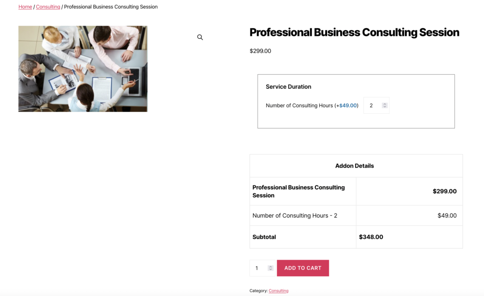Focus the Number of Consulting Hours field
The width and height of the screenshot is (484, 296).
(373, 106)
